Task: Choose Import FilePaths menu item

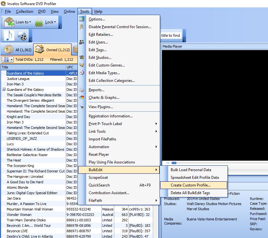Action: [x=119, y=139]
